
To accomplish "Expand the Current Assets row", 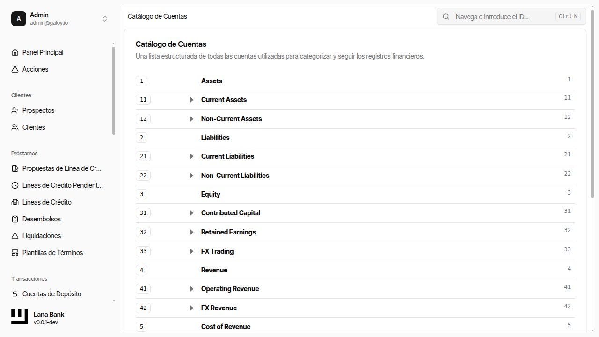I will 191,100.
